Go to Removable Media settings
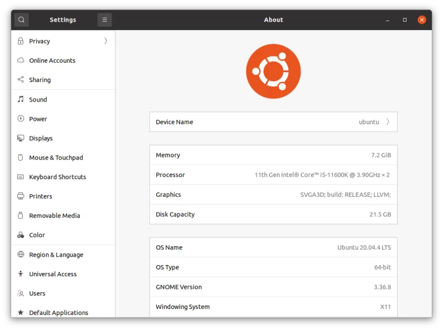Image resolution: width=443 pixels, height=330 pixels. coord(54,216)
